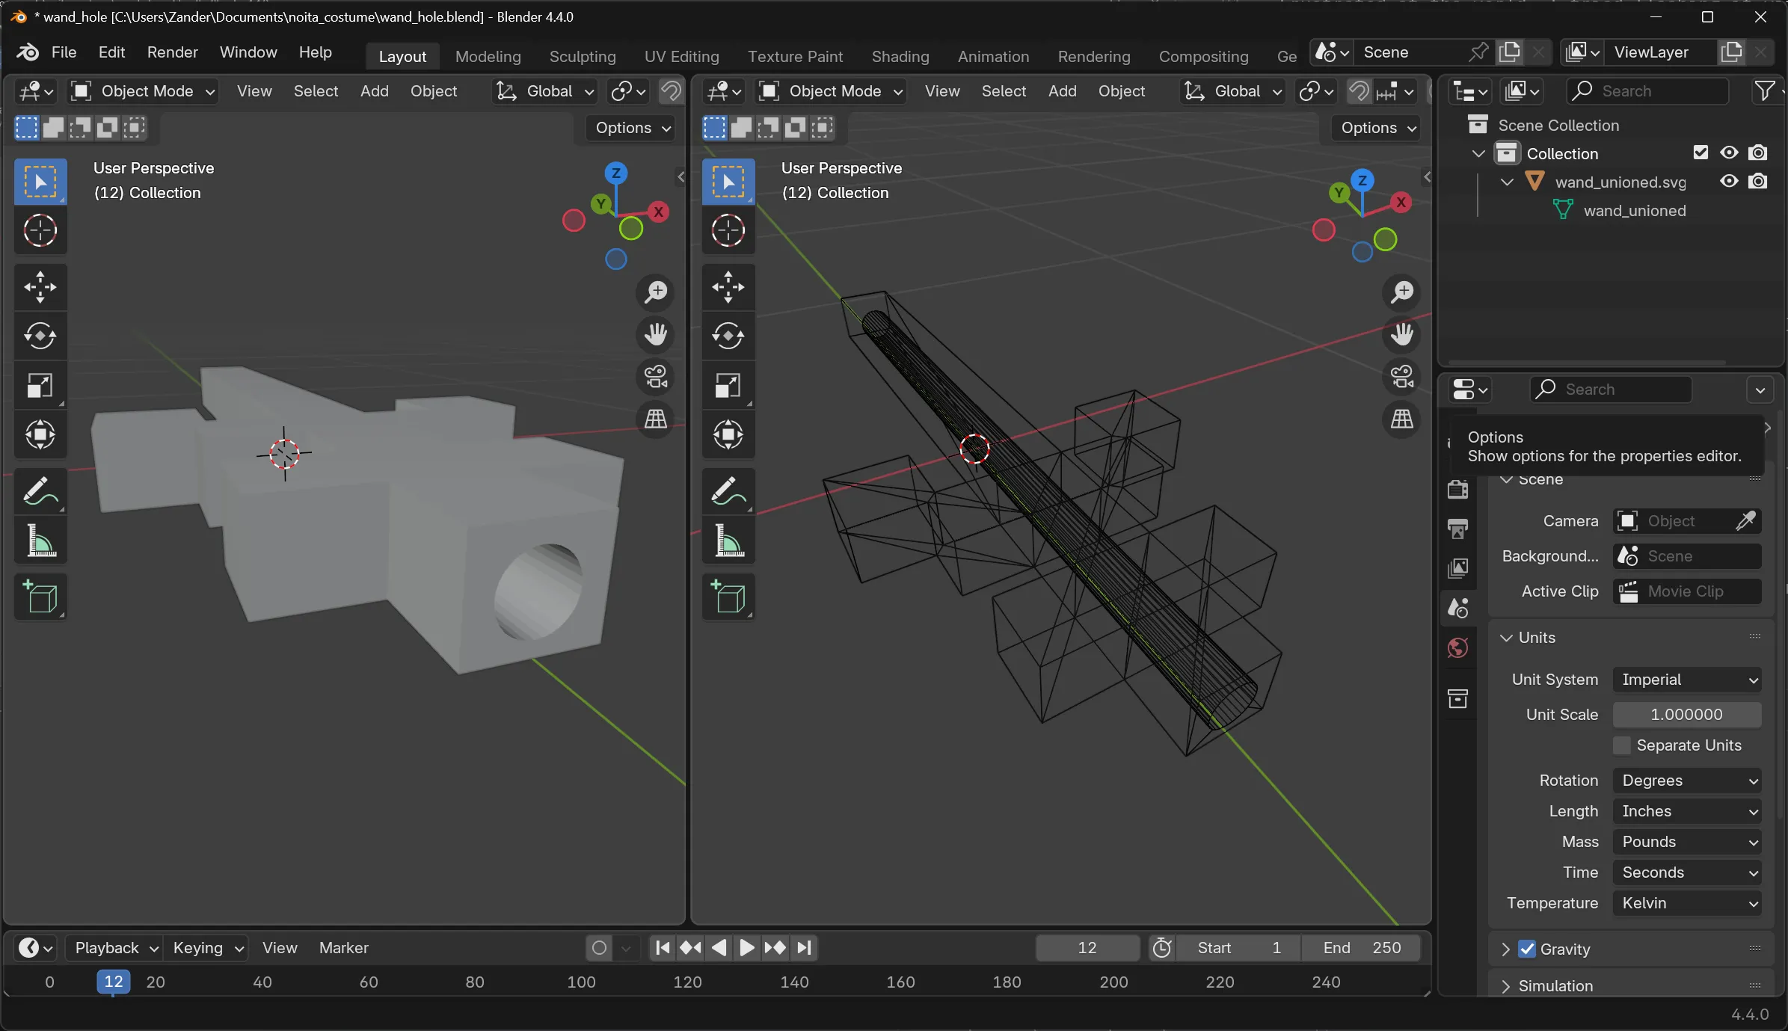Enable the Separate Units checkbox
The image size is (1788, 1031).
[1622, 745]
